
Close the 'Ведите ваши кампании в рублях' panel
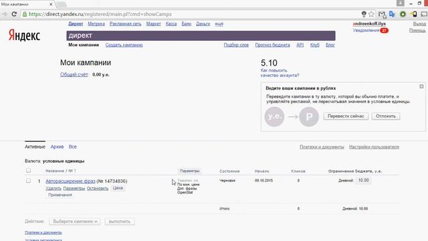click(421, 86)
